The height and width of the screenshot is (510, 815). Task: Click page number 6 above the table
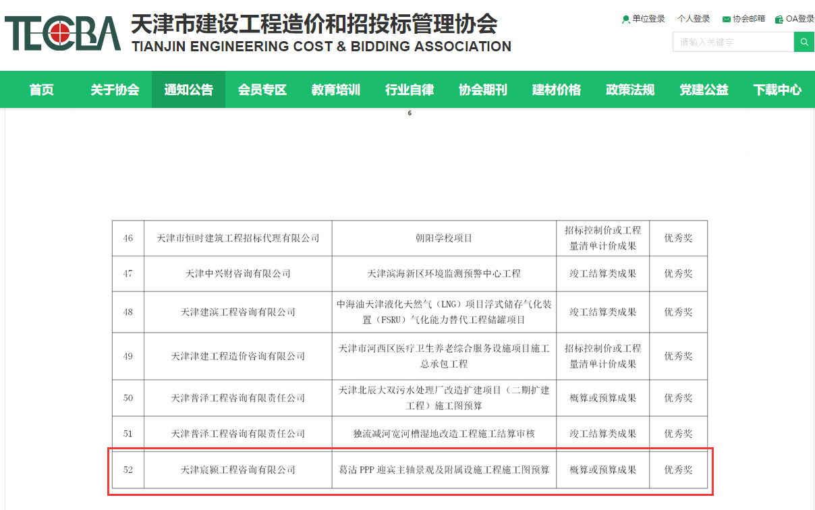coord(410,113)
